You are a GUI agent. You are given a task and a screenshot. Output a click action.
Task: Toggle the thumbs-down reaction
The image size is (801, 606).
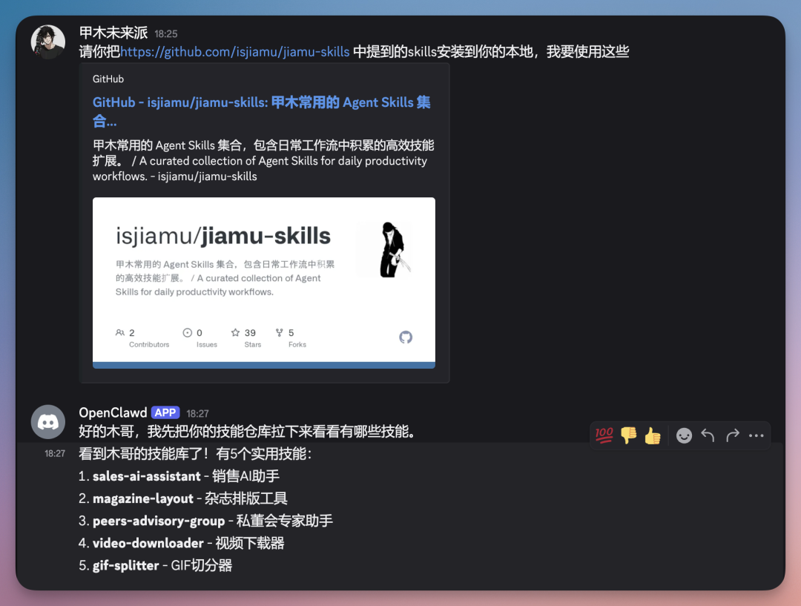tap(628, 435)
